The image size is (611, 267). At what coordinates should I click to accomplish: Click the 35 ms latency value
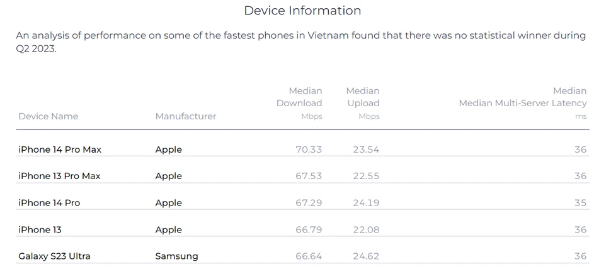tap(580, 203)
